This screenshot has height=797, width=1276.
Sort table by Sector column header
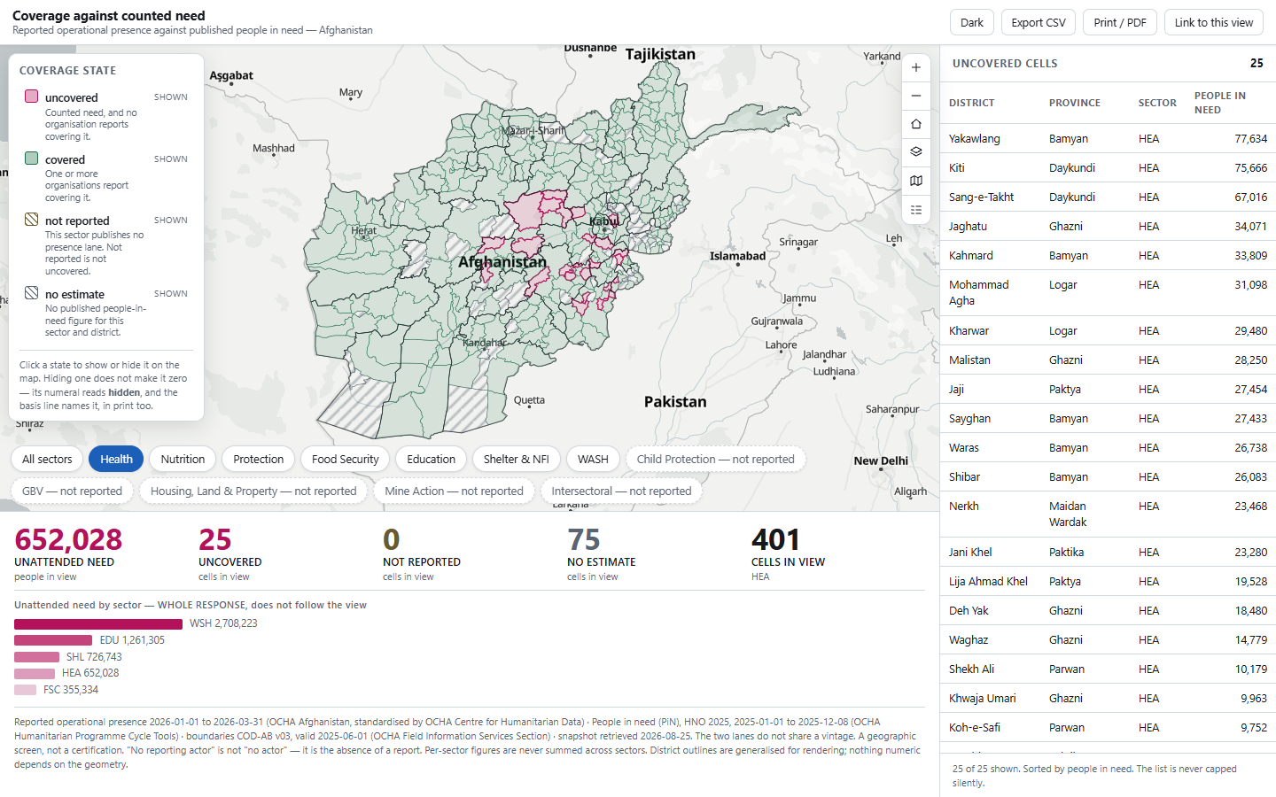click(1157, 103)
